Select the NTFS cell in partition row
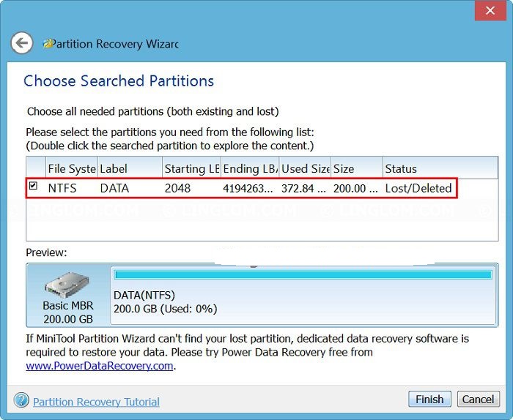The image size is (513, 420). pyautogui.click(x=62, y=188)
